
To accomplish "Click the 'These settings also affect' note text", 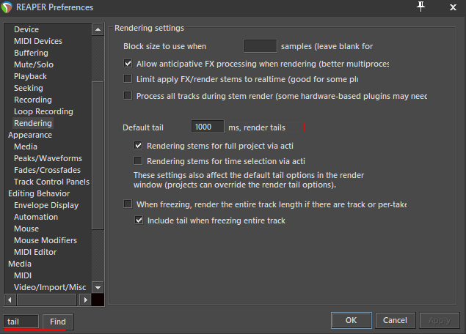I will 249,179.
